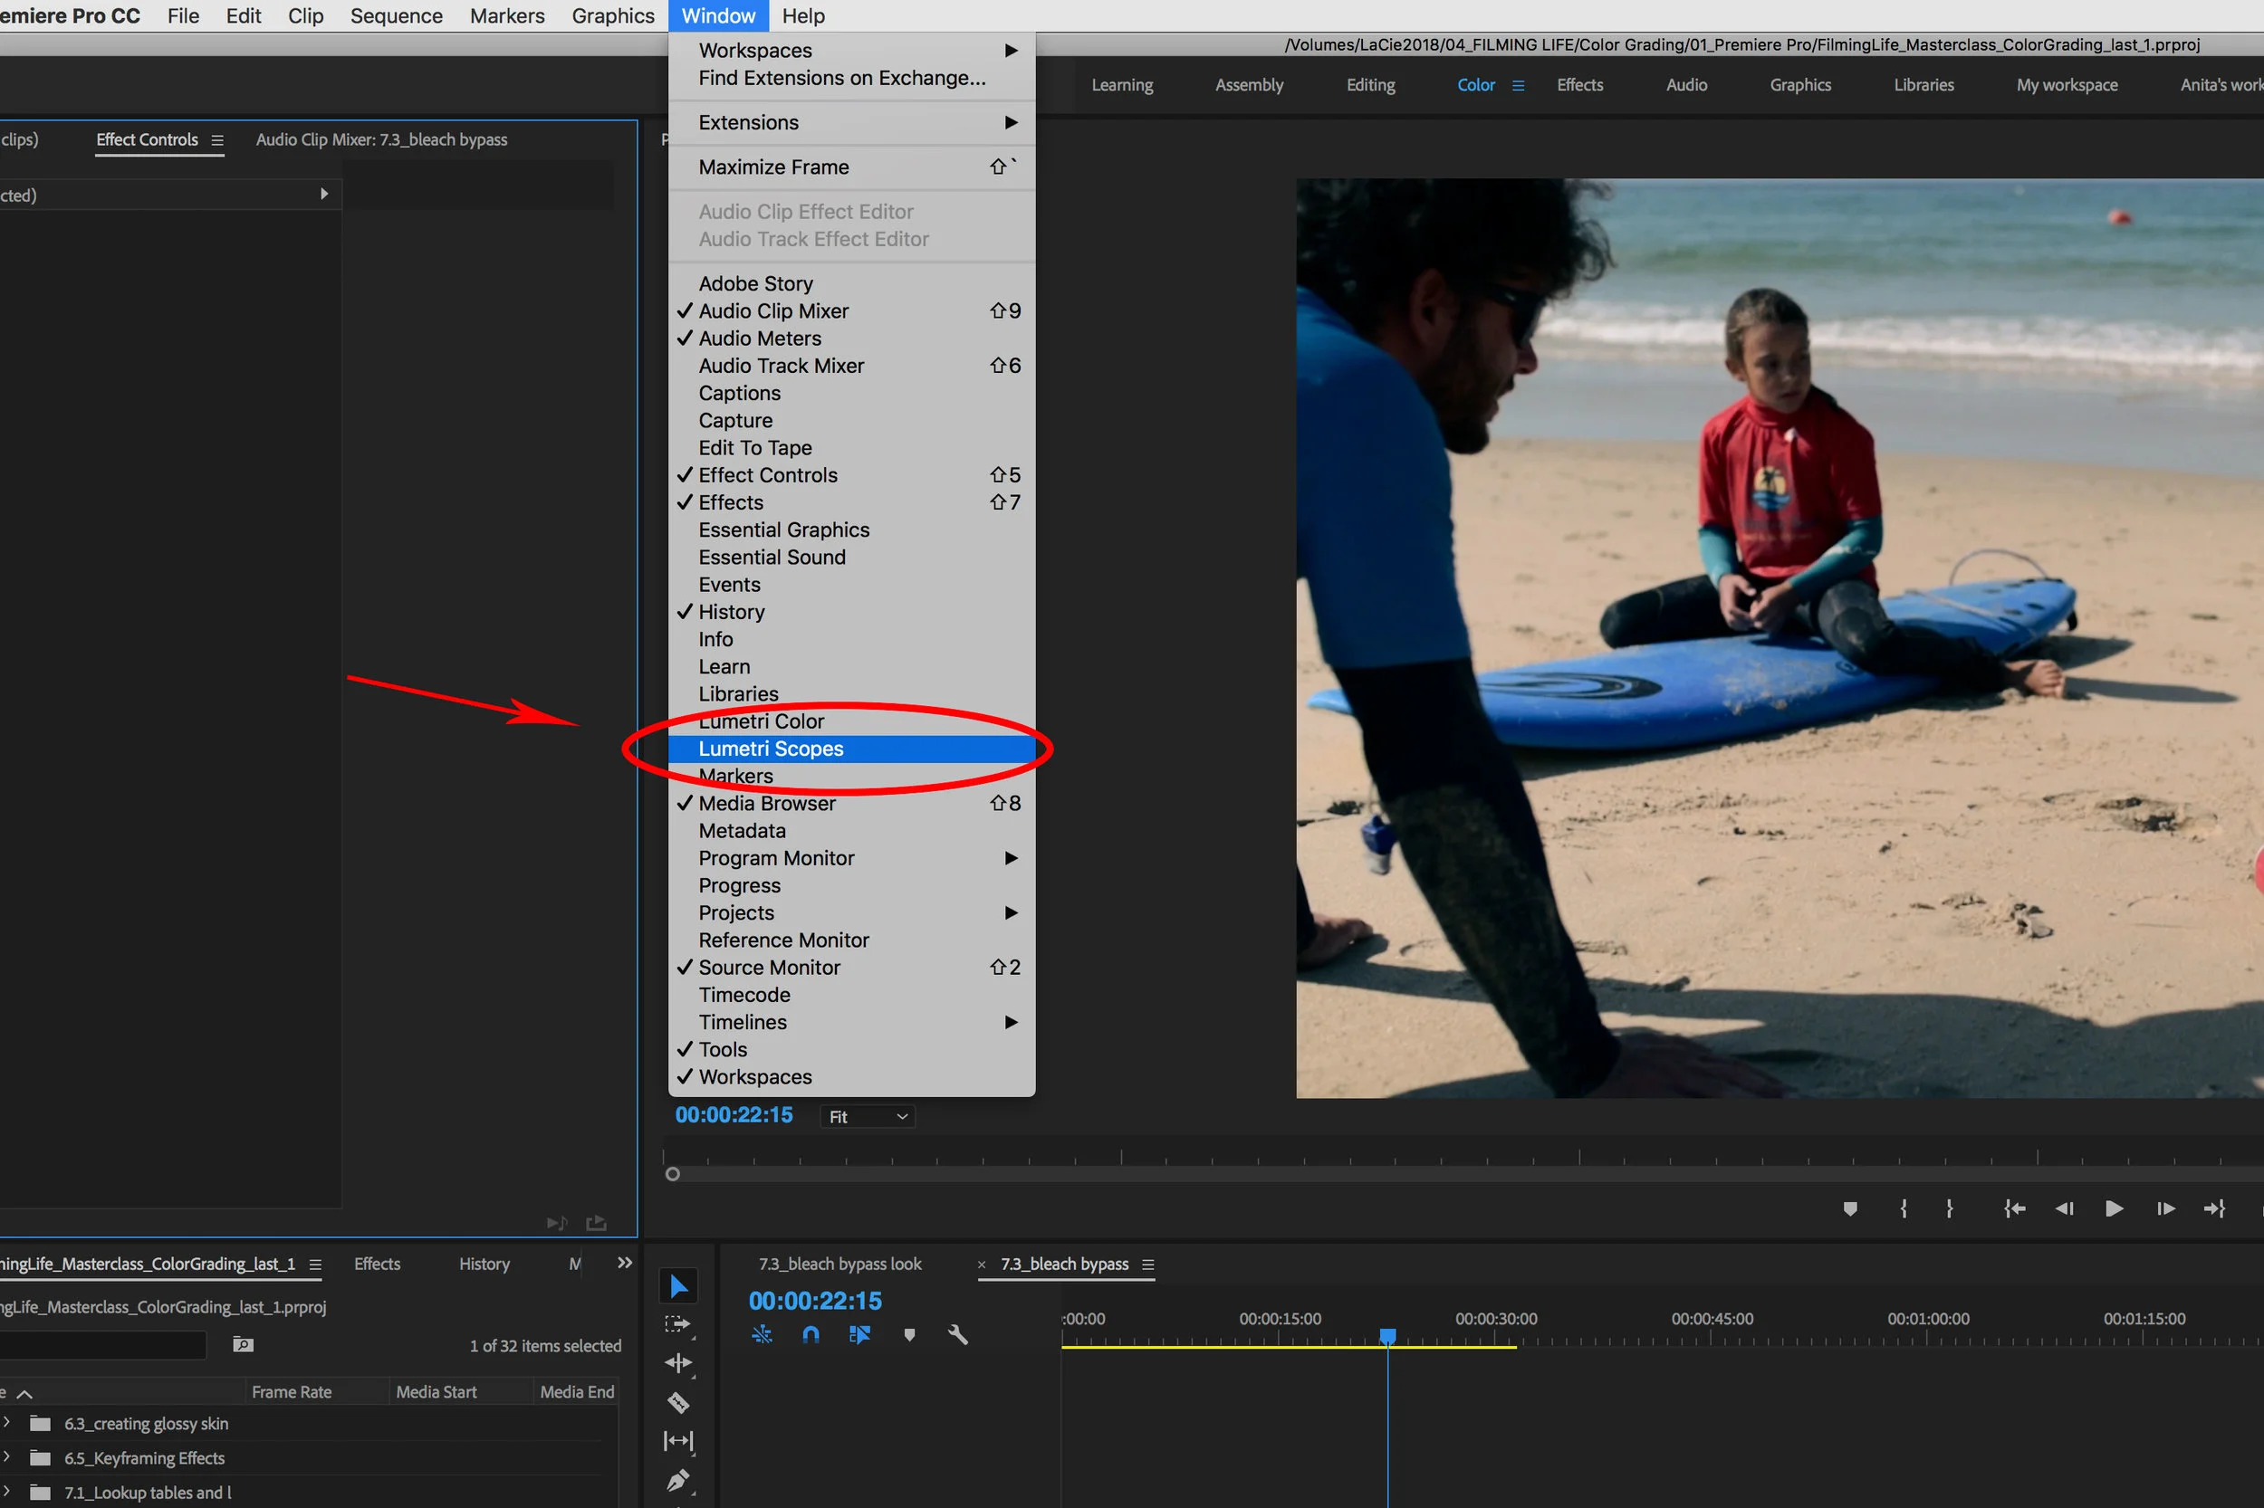This screenshot has width=2264, height=1508.
Task: Switch to the Learning workspace
Action: (x=1122, y=85)
